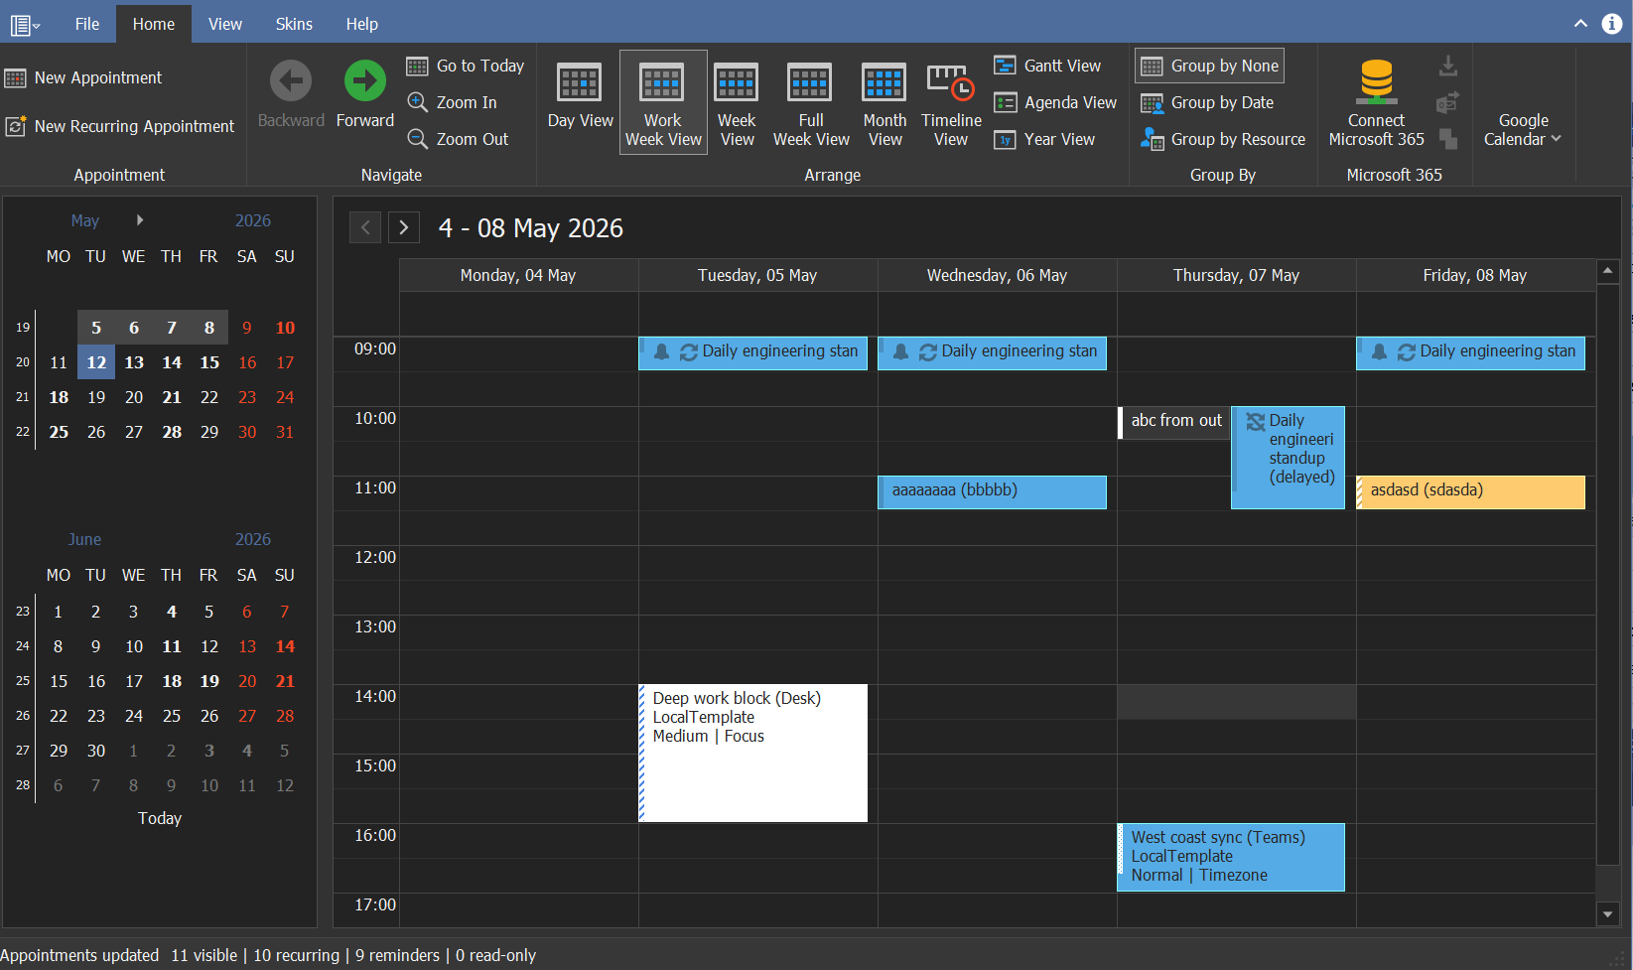Image resolution: width=1633 pixels, height=970 pixels.
Task: Toggle Group by None
Action: pyautogui.click(x=1209, y=66)
